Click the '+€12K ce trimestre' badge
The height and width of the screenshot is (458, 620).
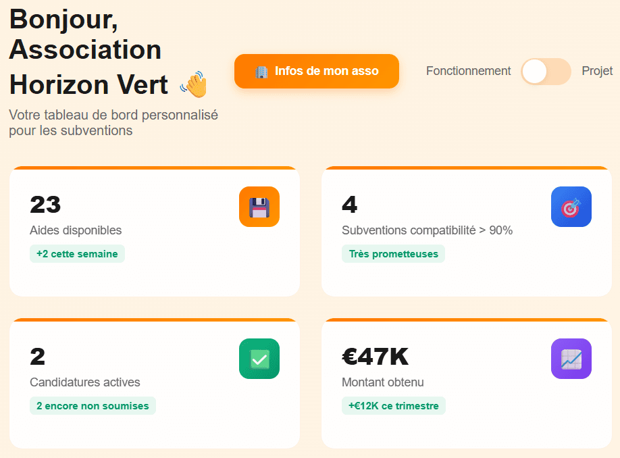[394, 406]
